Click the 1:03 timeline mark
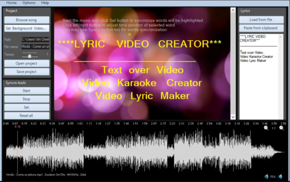Image resolution: width=290 pixels, height=182 pixels. 80,124
